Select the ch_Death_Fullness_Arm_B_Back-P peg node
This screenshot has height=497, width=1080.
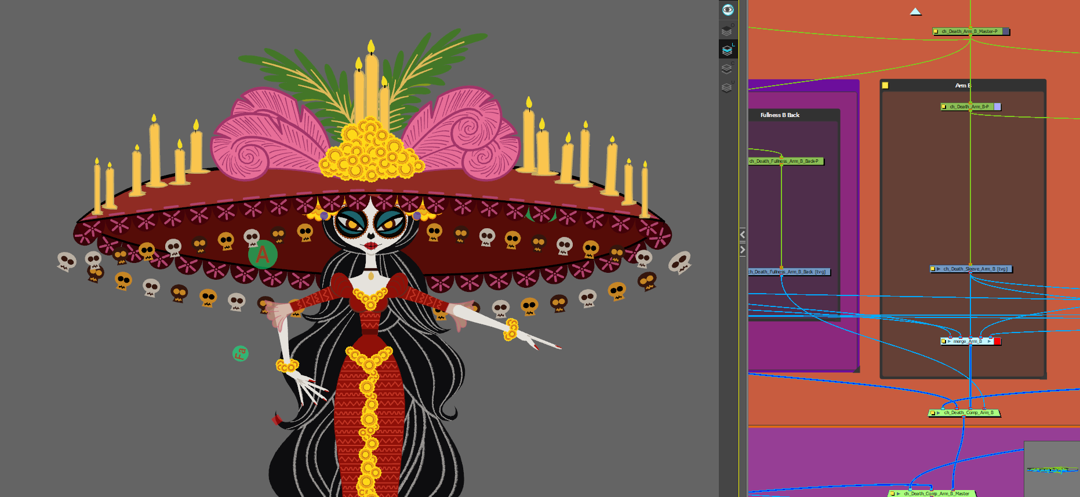coord(785,161)
